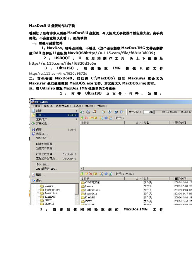Choose IML 编译为 ISO... menu entry
This screenshot has height=272, width=192.
coord(55,169)
